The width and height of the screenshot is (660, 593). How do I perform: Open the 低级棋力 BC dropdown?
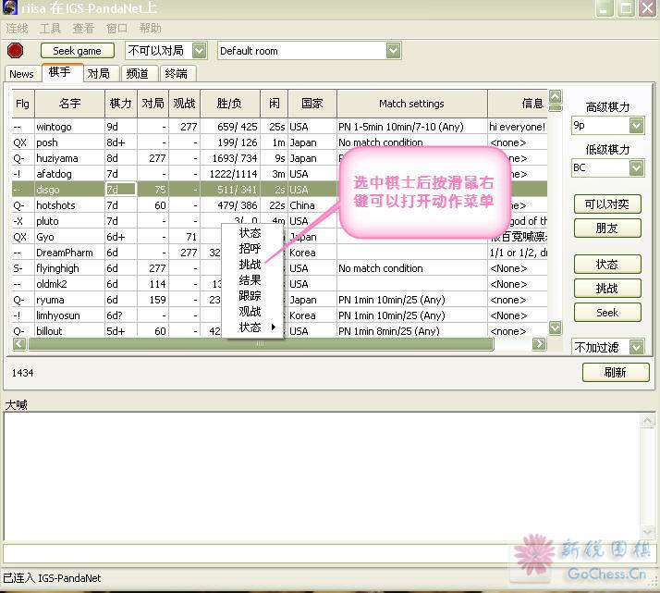click(x=636, y=168)
